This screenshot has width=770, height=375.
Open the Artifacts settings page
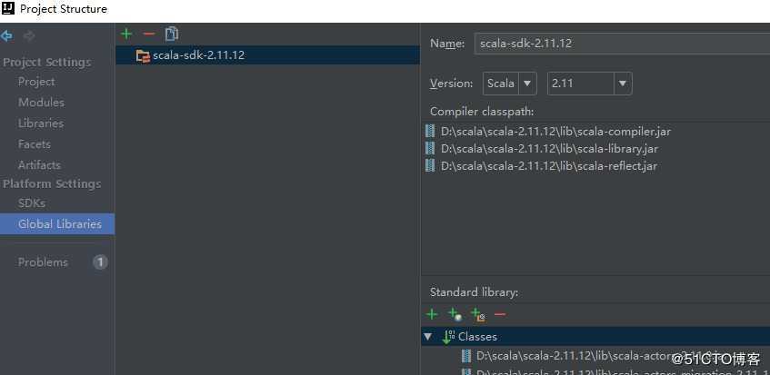(39, 165)
